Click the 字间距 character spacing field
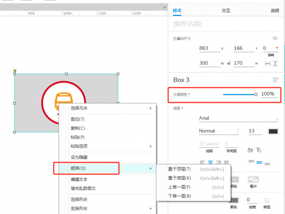The image size is (285, 214). (231, 144)
